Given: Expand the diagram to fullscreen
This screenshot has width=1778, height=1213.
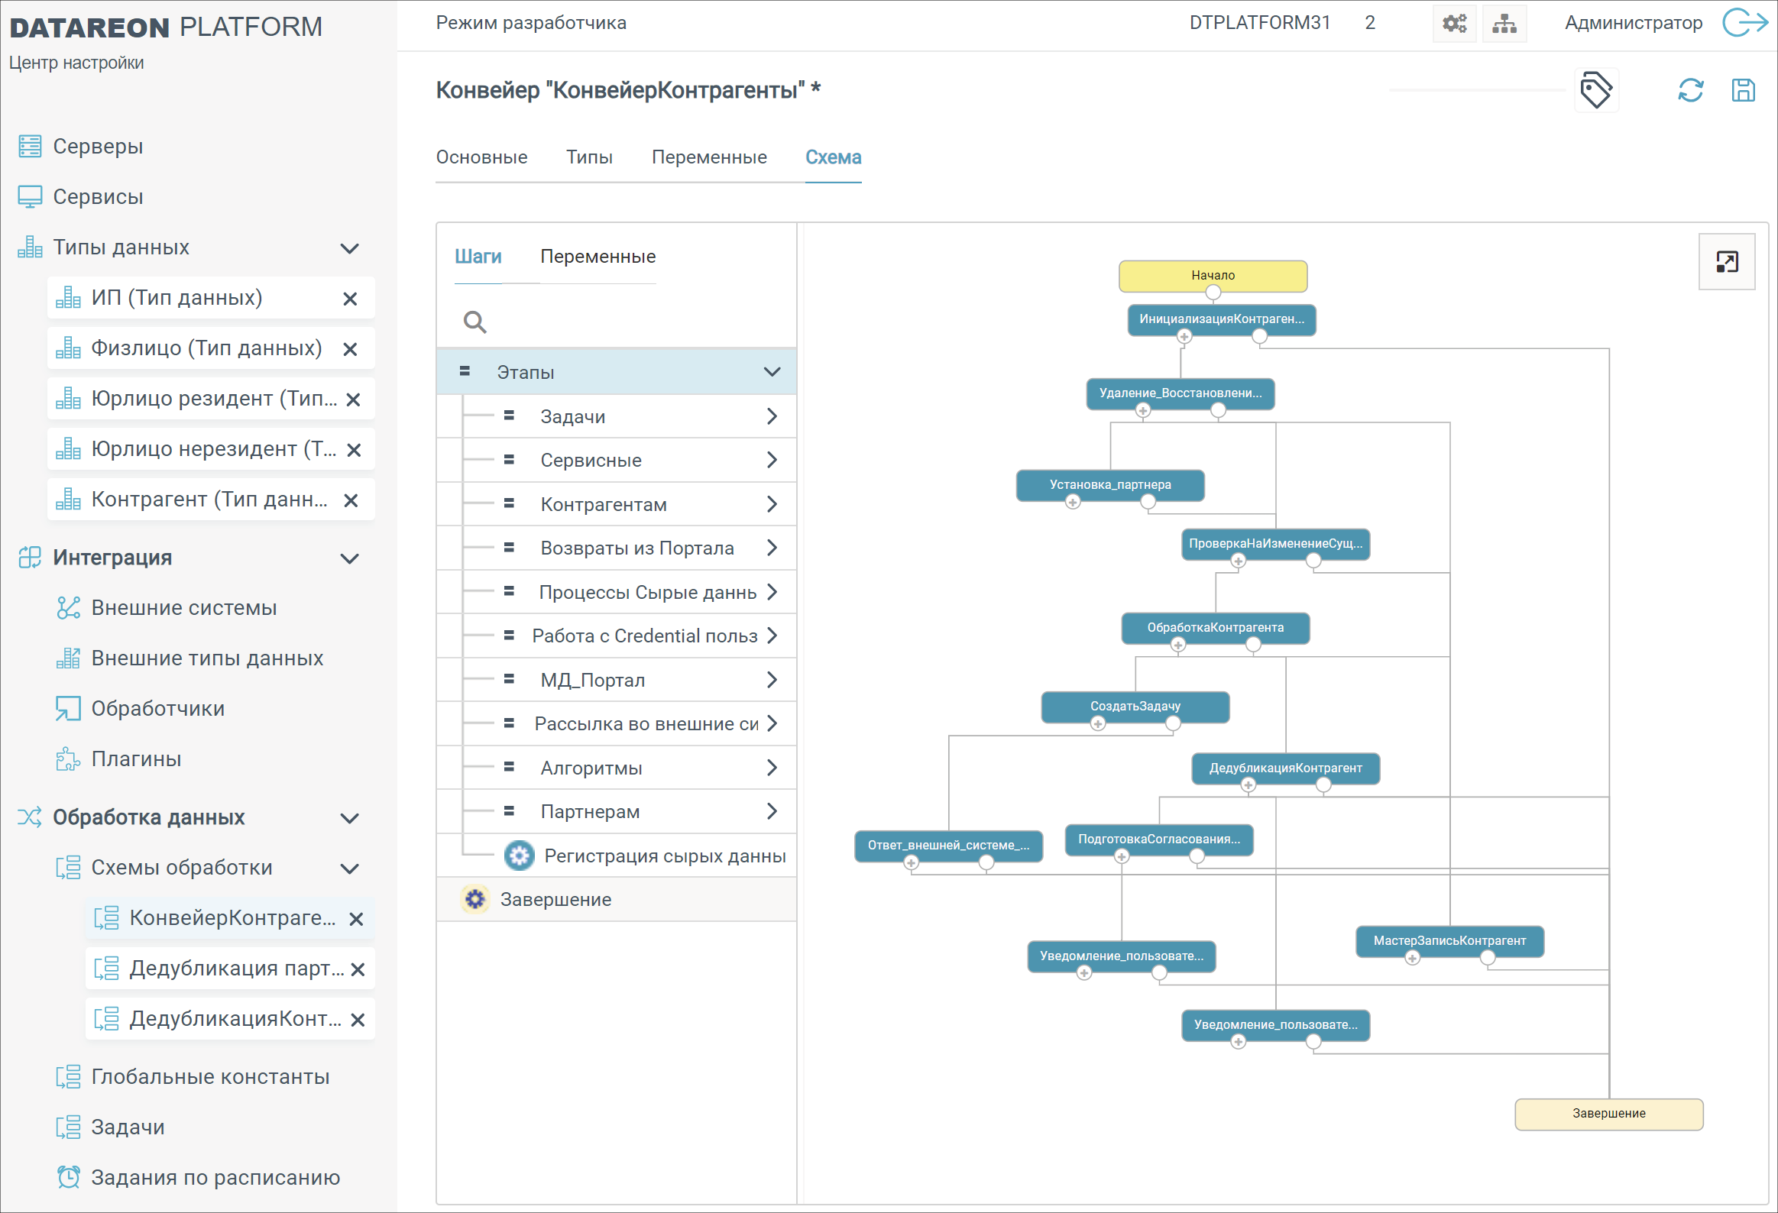Looking at the screenshot, I should coord(1726,262).
